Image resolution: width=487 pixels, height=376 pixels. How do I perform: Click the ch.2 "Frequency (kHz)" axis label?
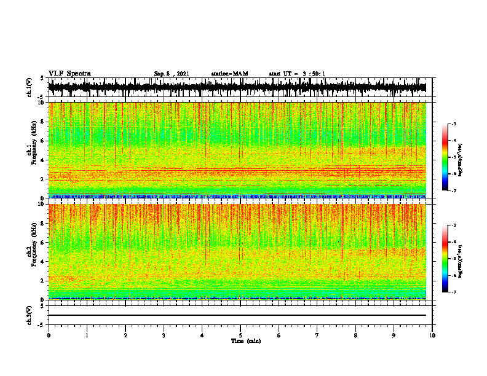click(x=34, y=245)
